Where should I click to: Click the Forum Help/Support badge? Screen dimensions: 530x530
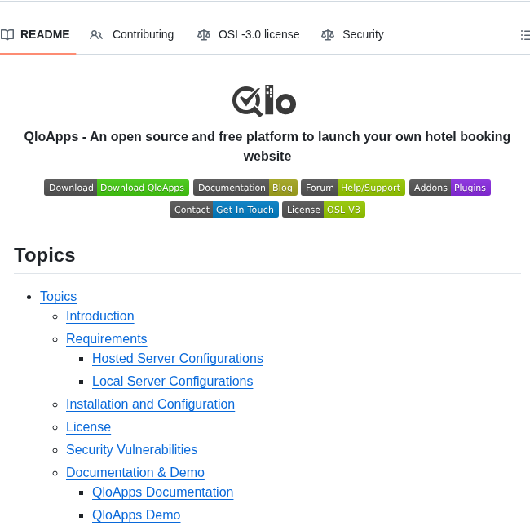(353, 188)
